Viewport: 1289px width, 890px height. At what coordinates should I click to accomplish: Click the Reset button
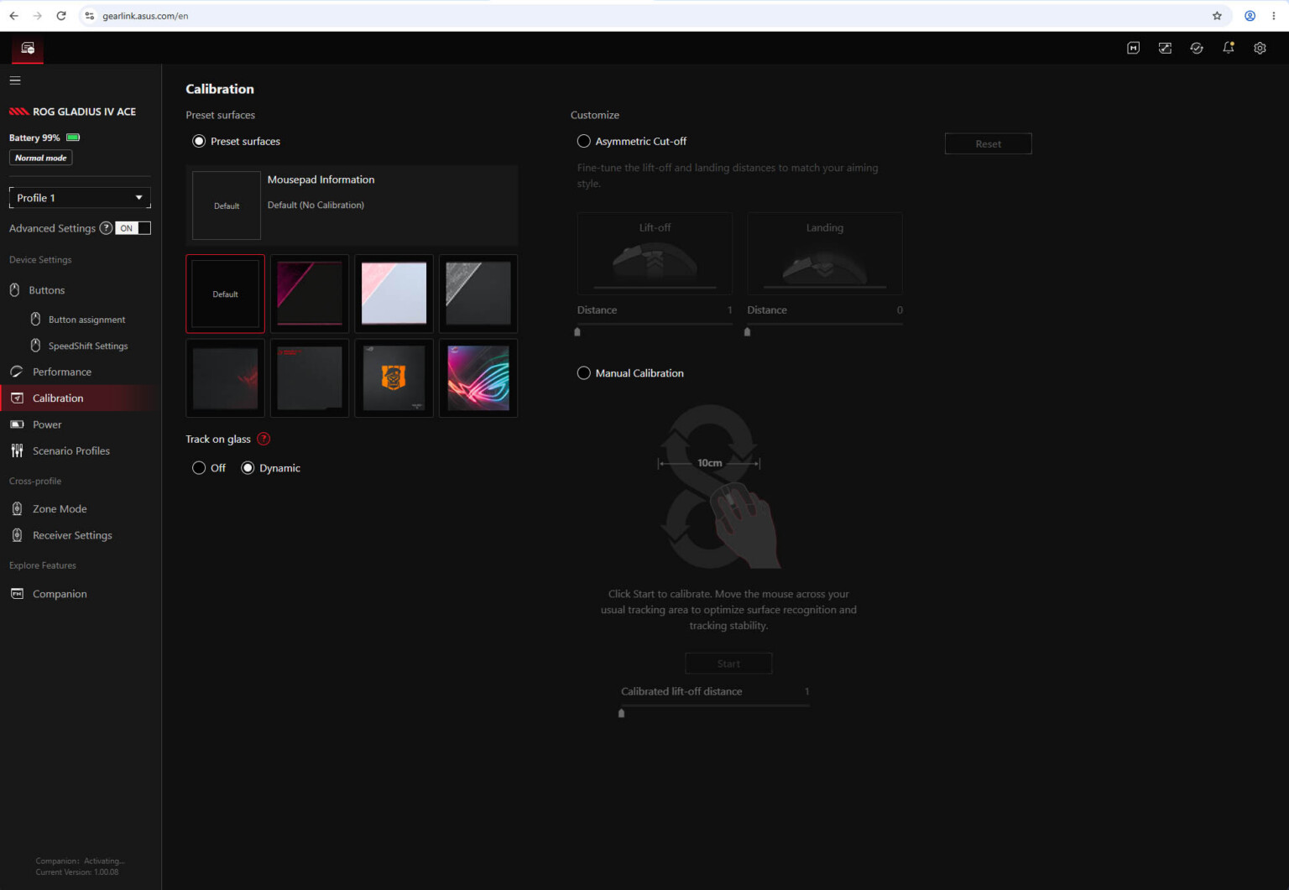coord(988,144)
